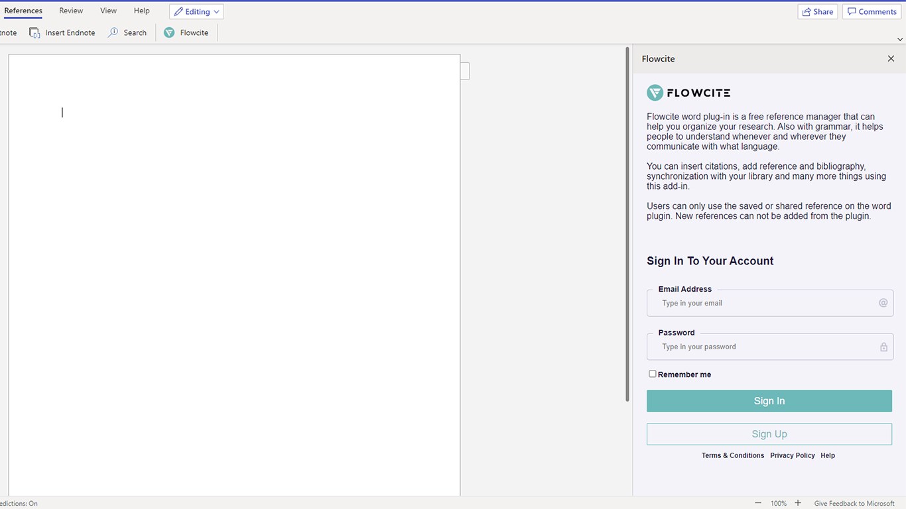Screen dimensions: 906x509
Task: Click the lock icon in password field
Action: pyautogui.click(x=883, y=347)
